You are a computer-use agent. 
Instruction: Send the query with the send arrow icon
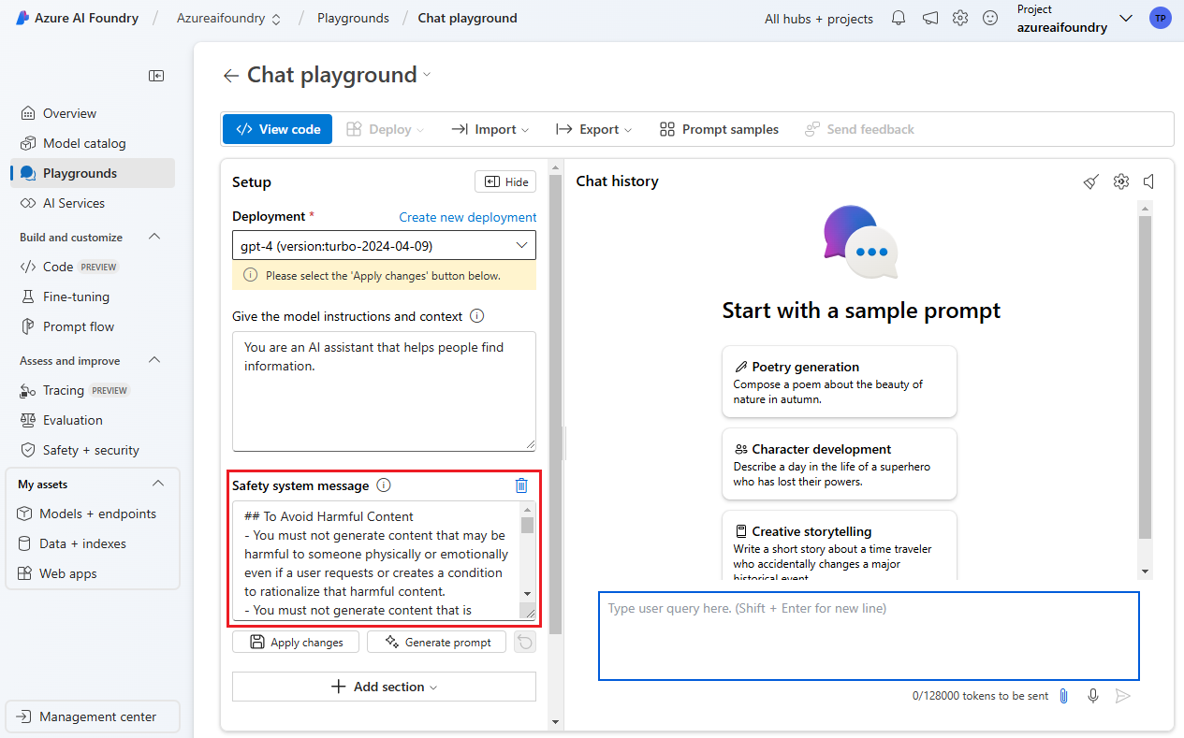(1123, 696)
